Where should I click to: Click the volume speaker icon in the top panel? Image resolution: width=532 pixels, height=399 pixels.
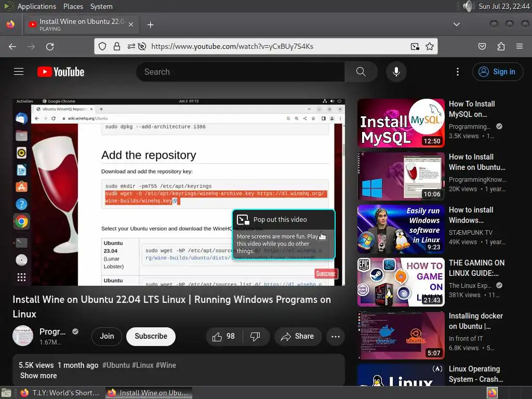pyautogui.click(x=468, y=6)
